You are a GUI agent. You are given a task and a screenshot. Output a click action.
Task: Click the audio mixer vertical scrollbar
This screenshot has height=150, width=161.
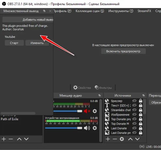pyautogui.click(x=101, y=121)
